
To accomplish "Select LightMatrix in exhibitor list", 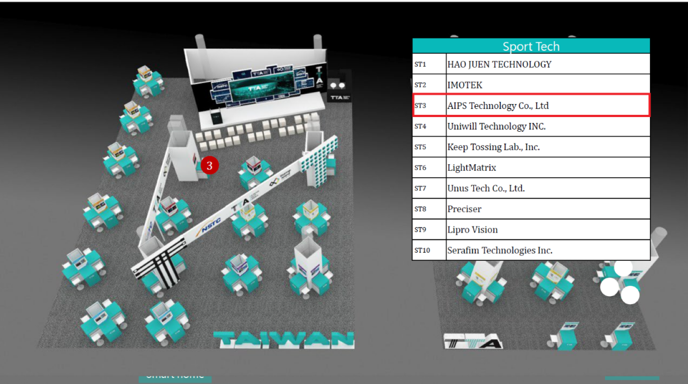I will pyautogui.click(x=531, y=168).
